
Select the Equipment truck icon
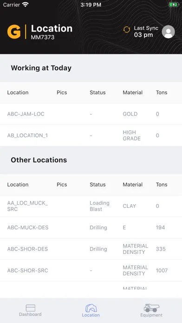click(x=151, y=308)
